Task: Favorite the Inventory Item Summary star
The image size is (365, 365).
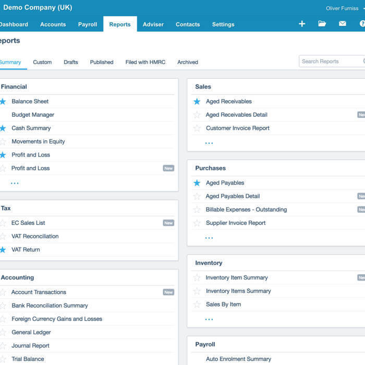Action: [197, 278]
